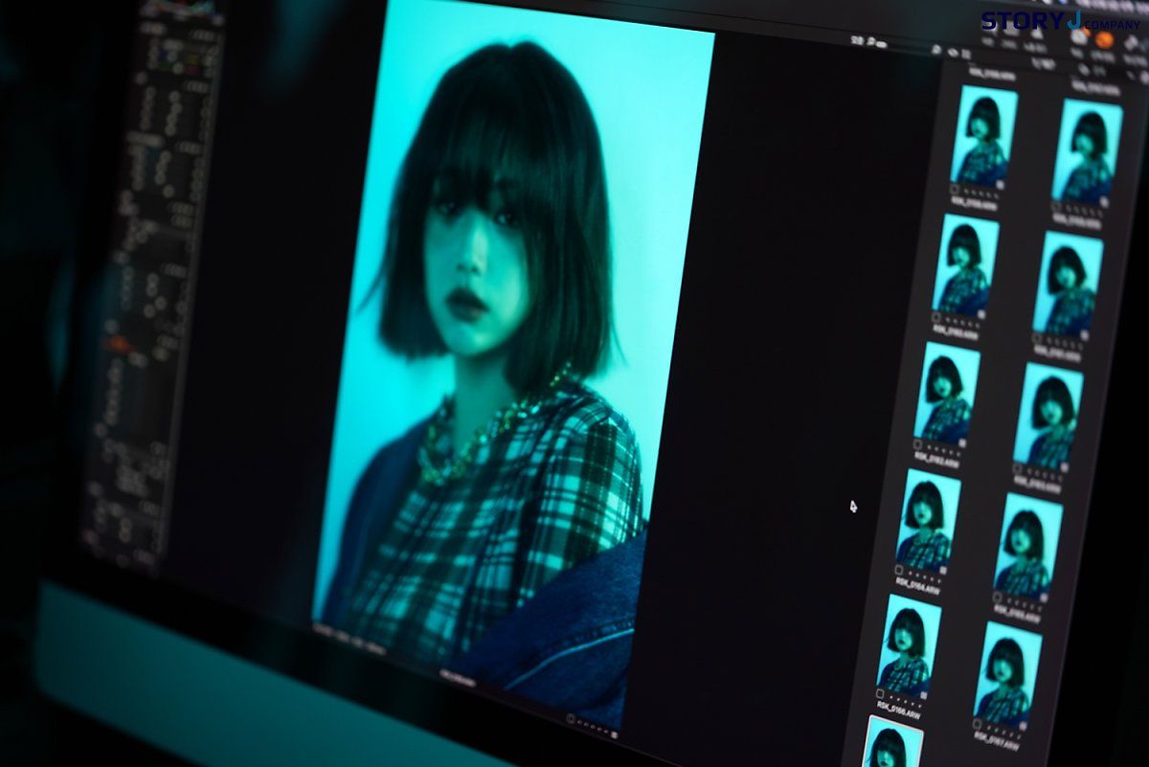This screenshot has width=1149, height=767.
Task: Open the RSK_0162.ARW thumbnail
Action: (947, 395)
